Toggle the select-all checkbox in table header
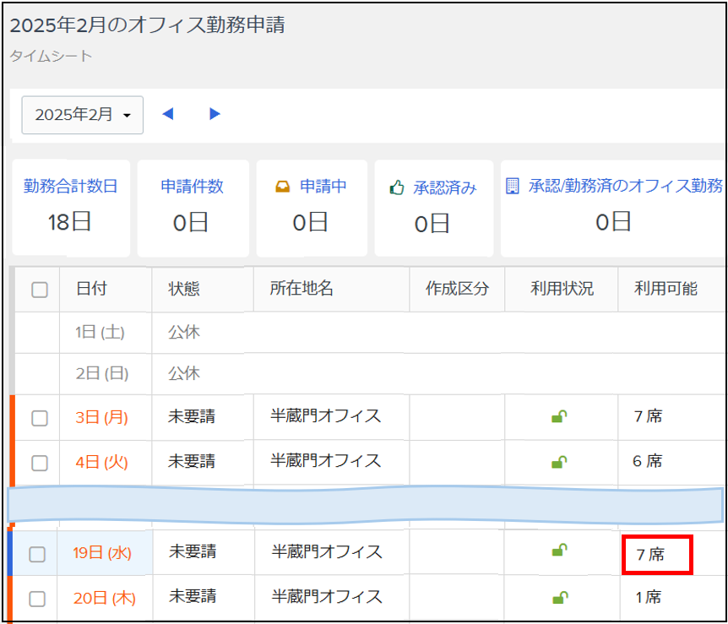 tap(40, 290)
